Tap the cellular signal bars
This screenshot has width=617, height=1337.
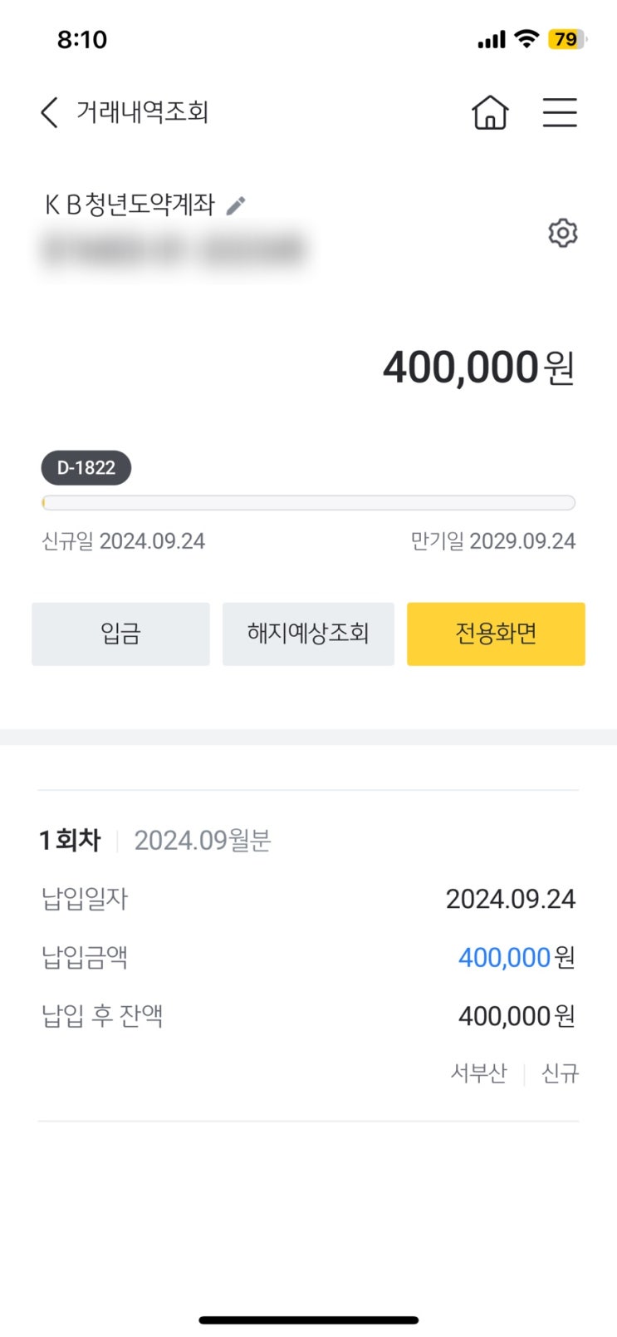point(492,40)
